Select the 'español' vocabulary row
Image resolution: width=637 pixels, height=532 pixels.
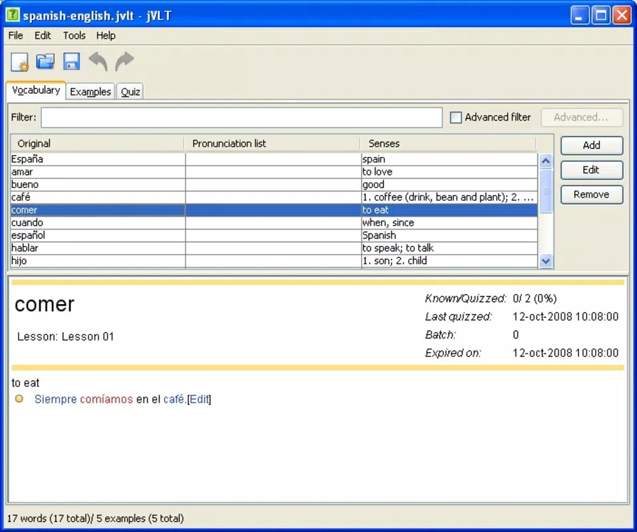click(x=274, y=235)
